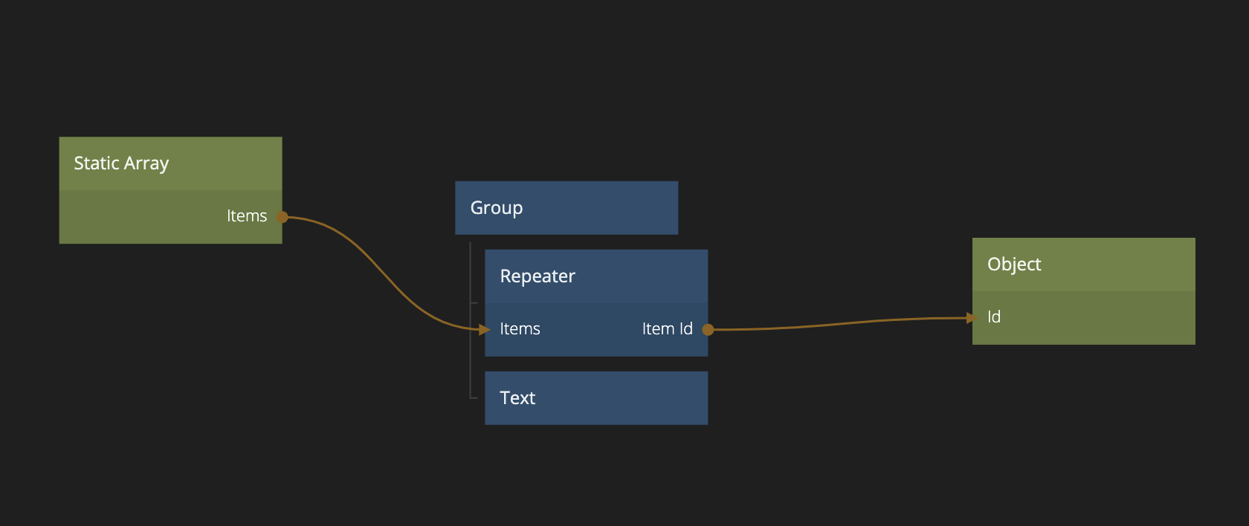Viewport: 1249px width, 526px height.
Task: Click the Repeater Item Id output port dot
Action: coord(708,329)
